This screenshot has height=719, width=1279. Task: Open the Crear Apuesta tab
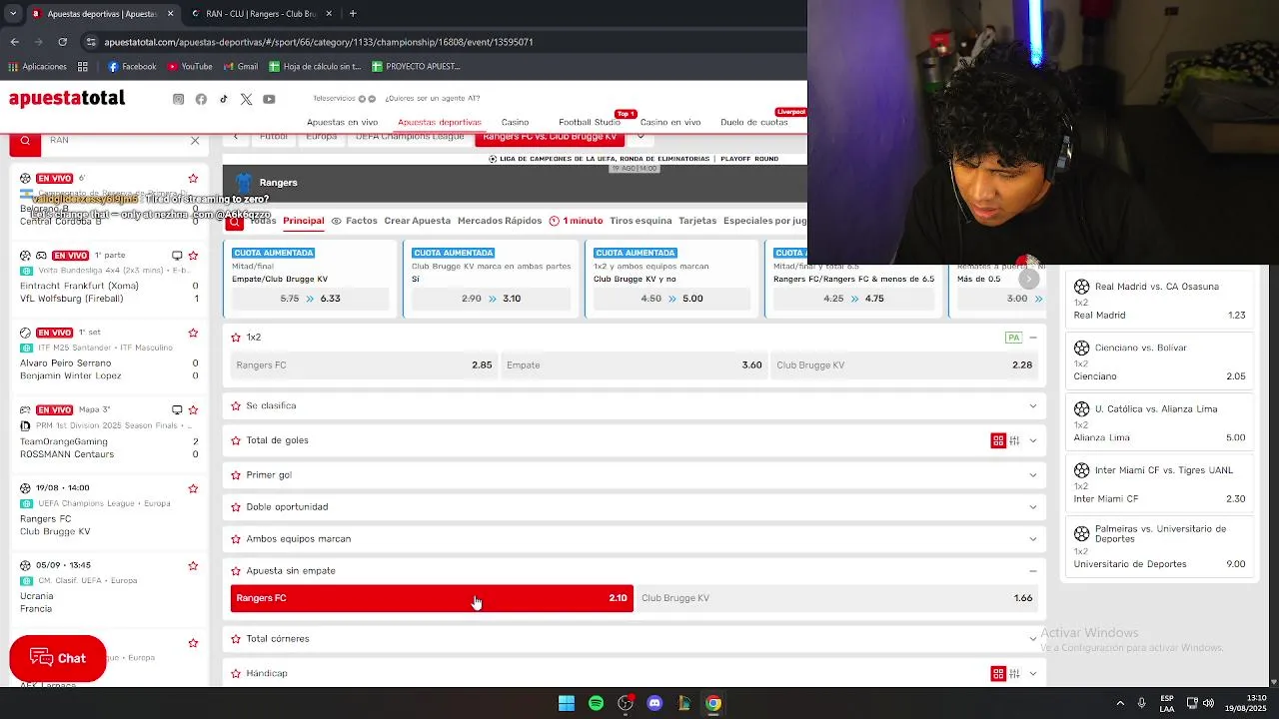click(418, 221)
